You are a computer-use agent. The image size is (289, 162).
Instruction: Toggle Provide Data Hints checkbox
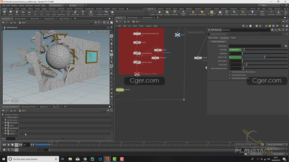click(230, 75)
